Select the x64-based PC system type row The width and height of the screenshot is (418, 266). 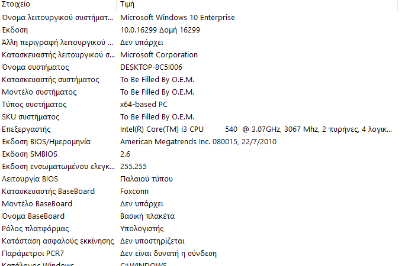(x=198, y=105)
